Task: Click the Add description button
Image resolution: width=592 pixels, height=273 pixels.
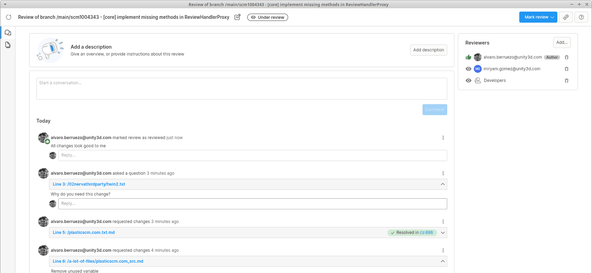Action: click(x=428, y=50)
